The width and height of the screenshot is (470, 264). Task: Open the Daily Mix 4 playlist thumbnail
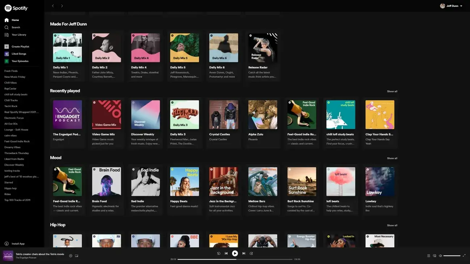pyautogui.click(x=145, y=47)
